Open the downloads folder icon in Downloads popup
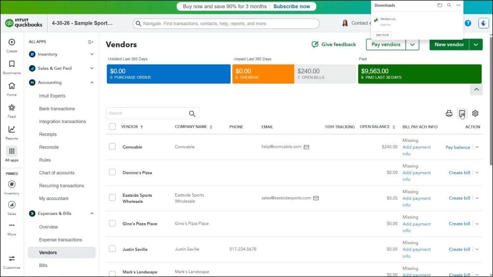The width and height of the screenshot is (493, 277). [440, 5]
